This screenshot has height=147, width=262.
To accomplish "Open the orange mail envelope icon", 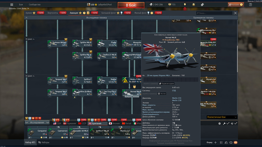I will [x=236, y=142].
